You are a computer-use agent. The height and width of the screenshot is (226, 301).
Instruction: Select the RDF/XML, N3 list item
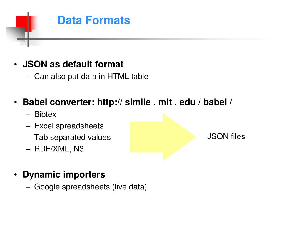[x=59, y=149]
